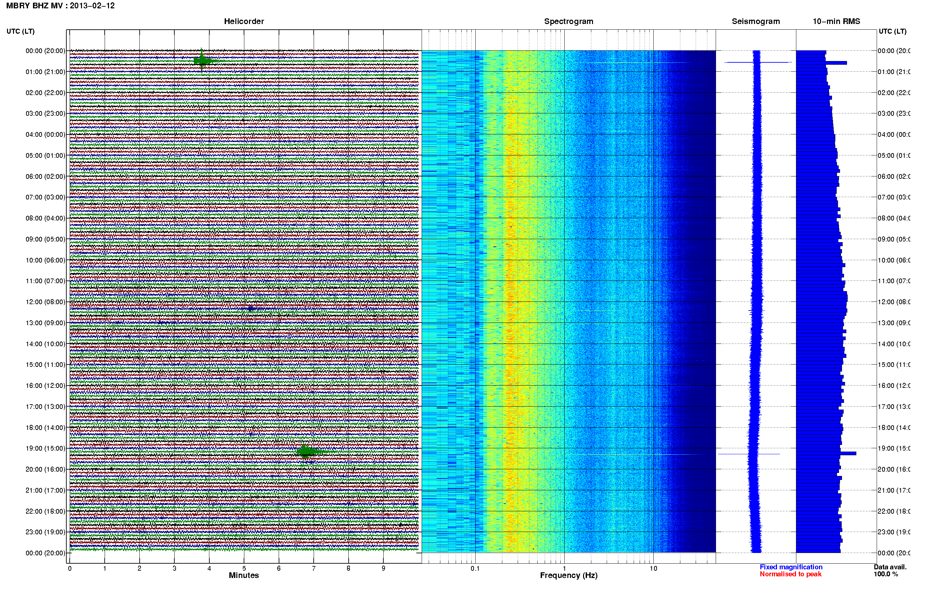Click the tall RMS bar after 00:30

pos(821,63)
